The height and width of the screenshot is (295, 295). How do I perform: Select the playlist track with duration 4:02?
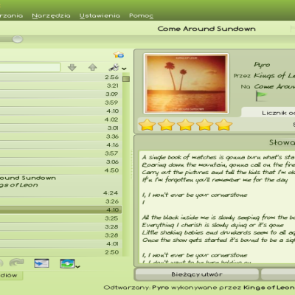point(61,119)
